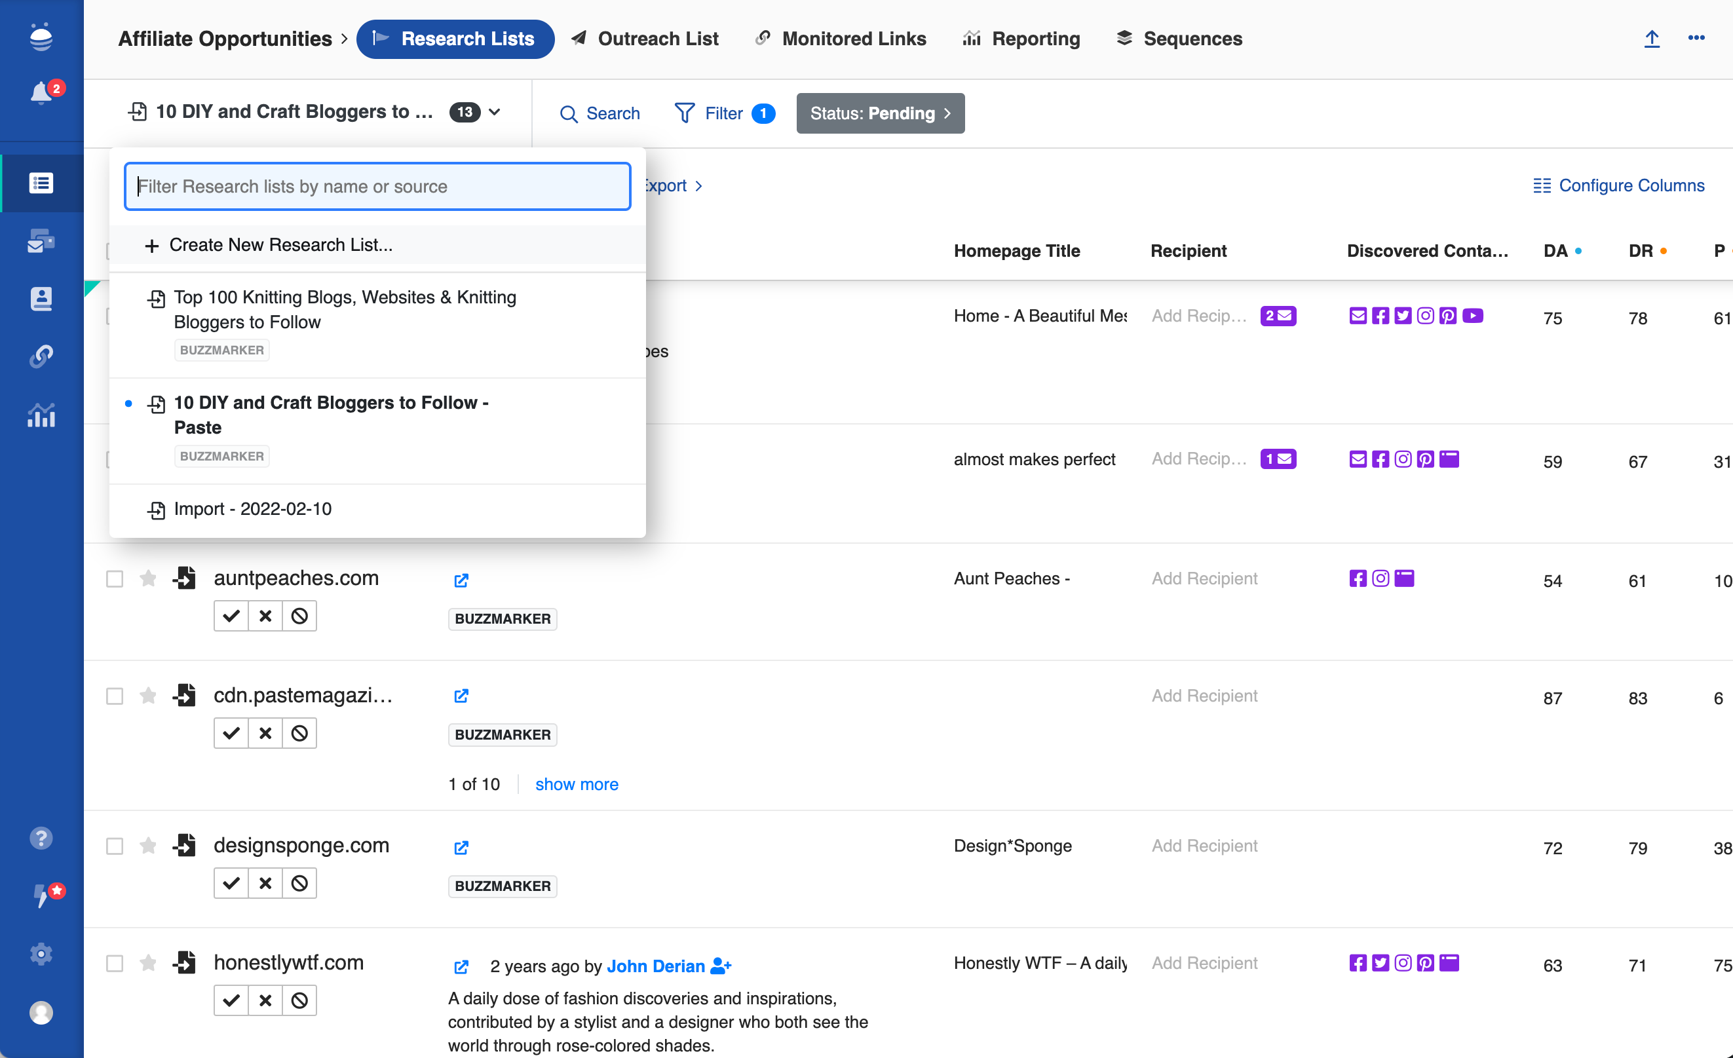1733x1058 pixels.
Task: Open the auntpeaches.com external link icon
Action: click(x=461, y=580)
